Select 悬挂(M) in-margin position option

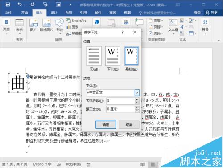[x=132, y=59]
